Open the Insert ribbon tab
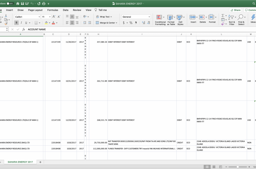Image resolution: width=256 pixels, height=169 pixels. tap(10, 10)
